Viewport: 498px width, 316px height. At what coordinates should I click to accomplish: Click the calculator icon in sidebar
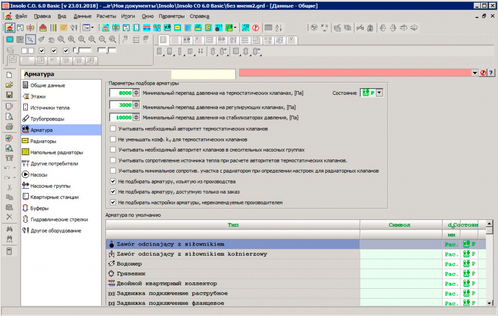pyautogui.click(x=9, y=251)
